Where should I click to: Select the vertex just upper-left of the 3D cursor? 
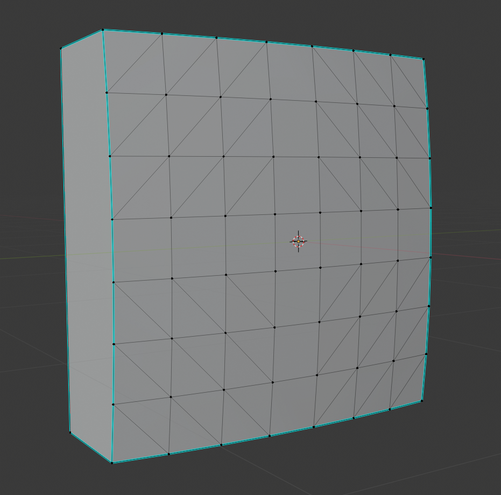(276, 214)
